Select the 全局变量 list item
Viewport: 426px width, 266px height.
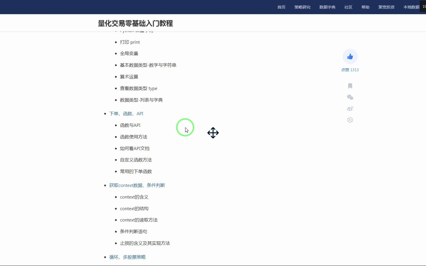[129, 54]
